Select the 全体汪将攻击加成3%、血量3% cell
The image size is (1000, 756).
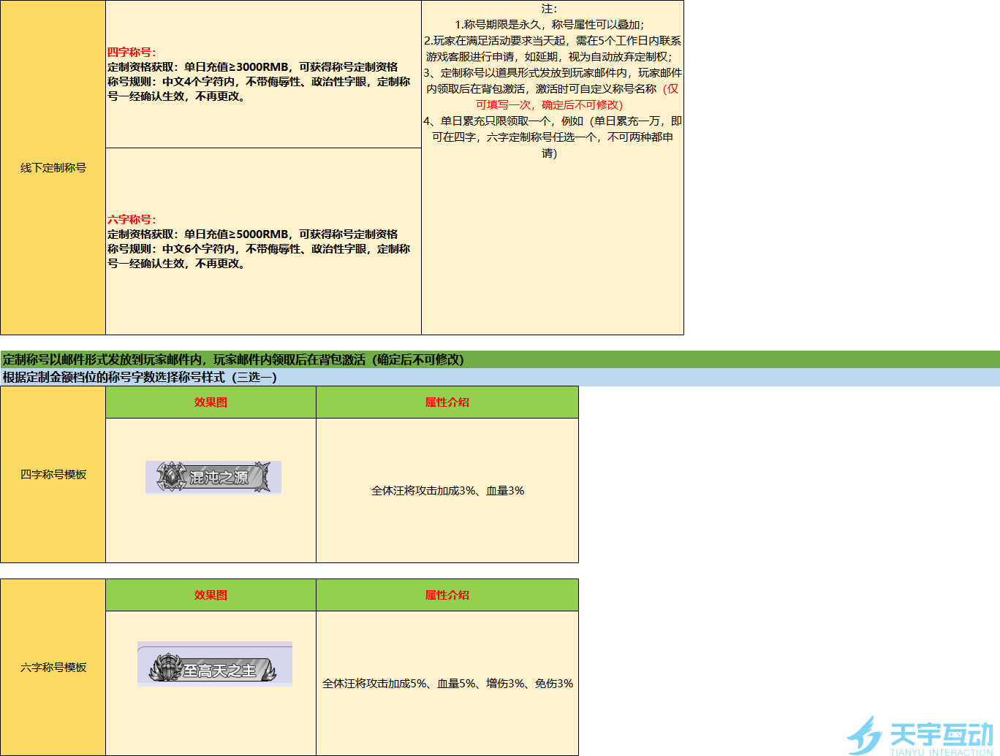(447, 491)
